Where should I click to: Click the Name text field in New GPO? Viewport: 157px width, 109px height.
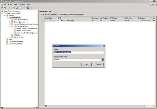pos(79,52)
